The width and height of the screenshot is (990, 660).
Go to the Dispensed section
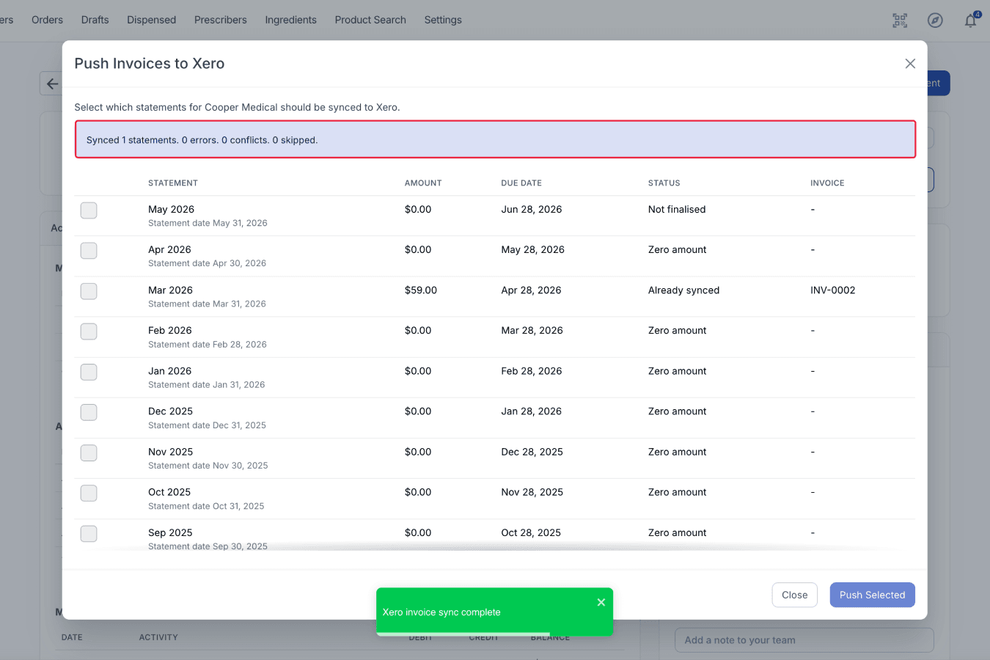click(151, 20)
